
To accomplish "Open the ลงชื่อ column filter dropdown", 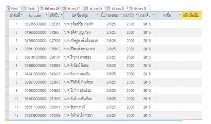I will 180,14.
